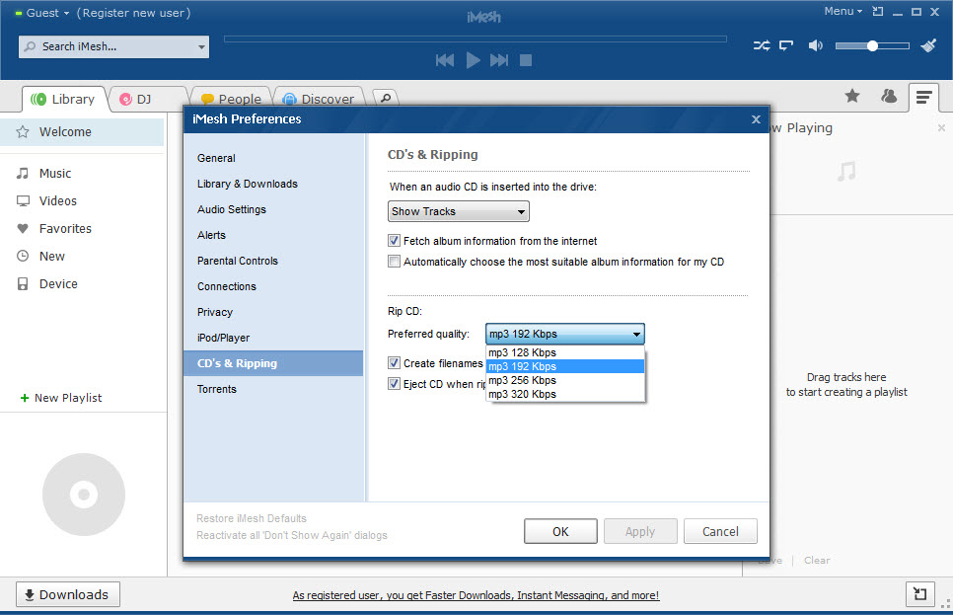Click the album art disc placeholder
953x615 pixels.
84,495
